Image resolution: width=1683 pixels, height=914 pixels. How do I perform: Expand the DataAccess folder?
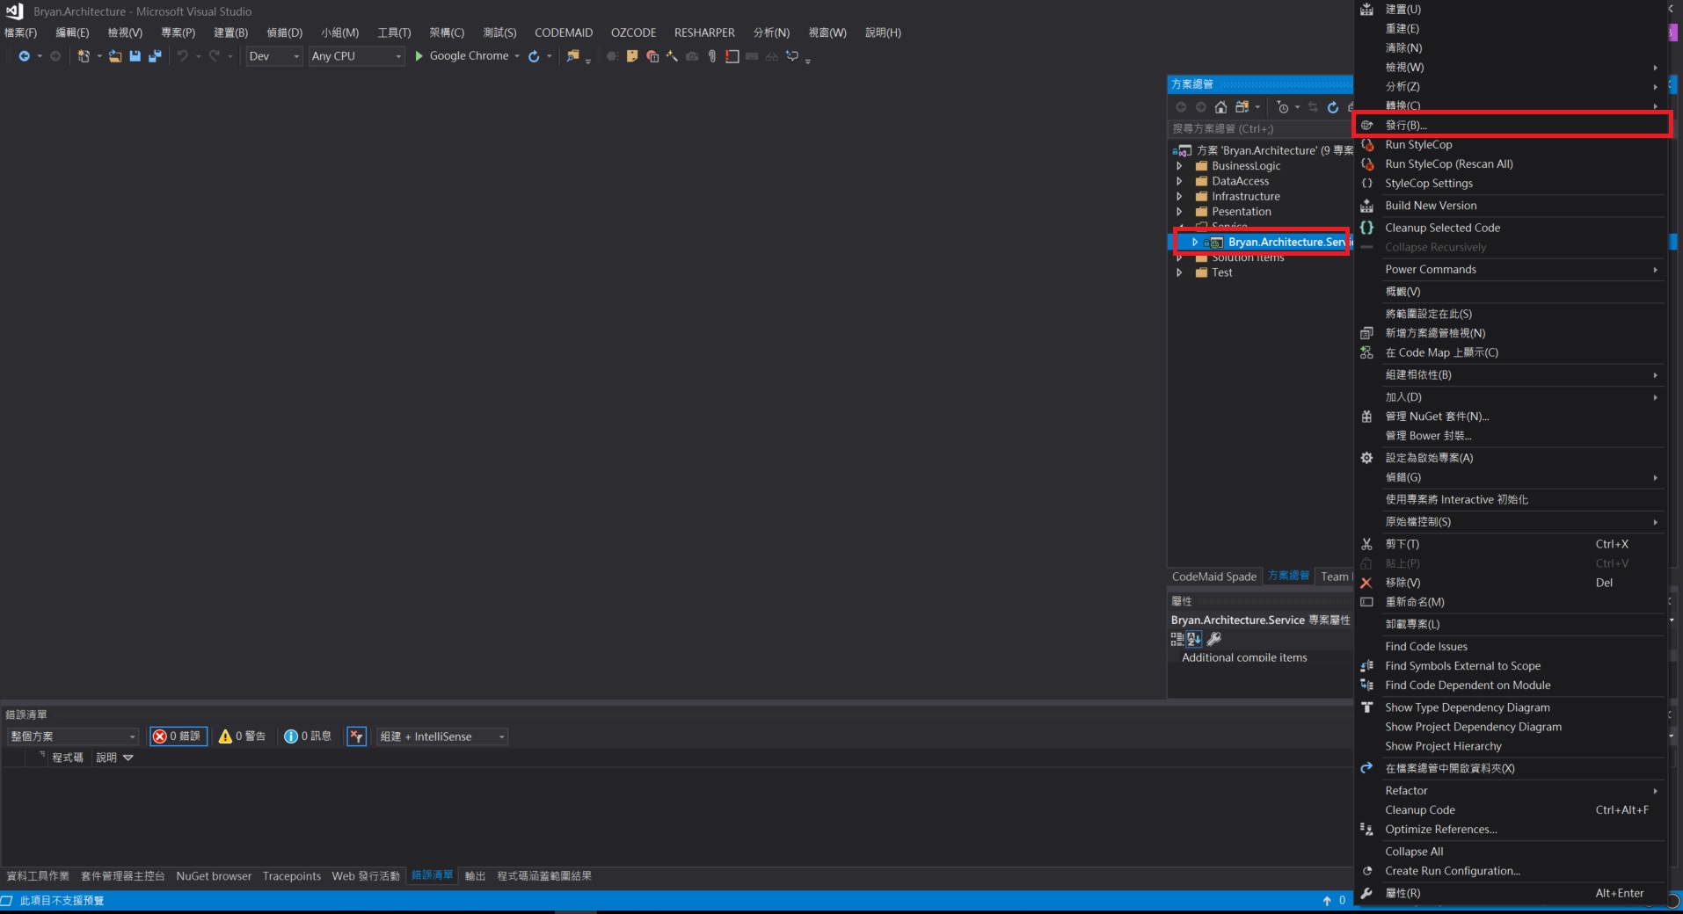point(1180,181)
